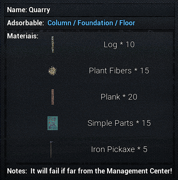Viewport: 178px width, 180px height.
Task: Click the Floor adsorbable link
Action: coord(127,23)
